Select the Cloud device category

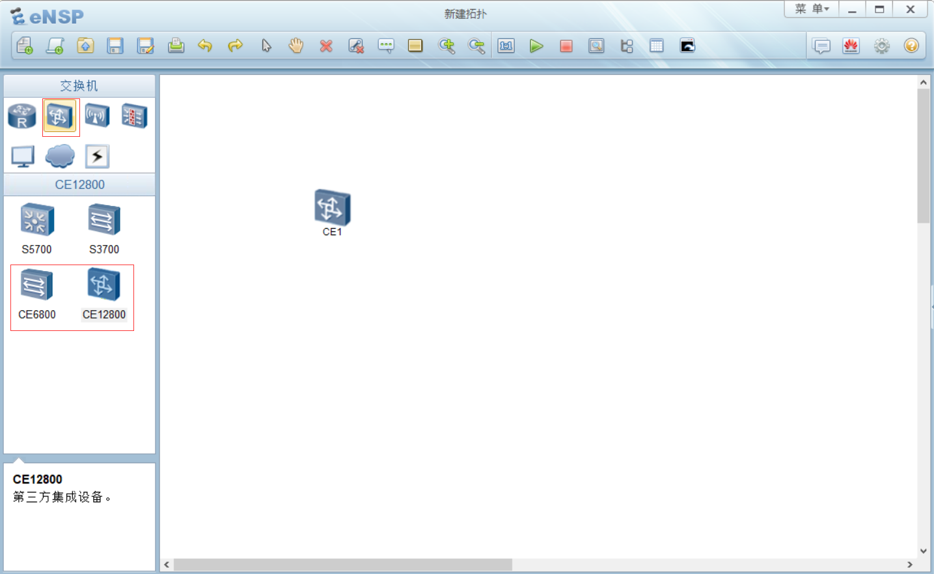(x=60, y=157)
